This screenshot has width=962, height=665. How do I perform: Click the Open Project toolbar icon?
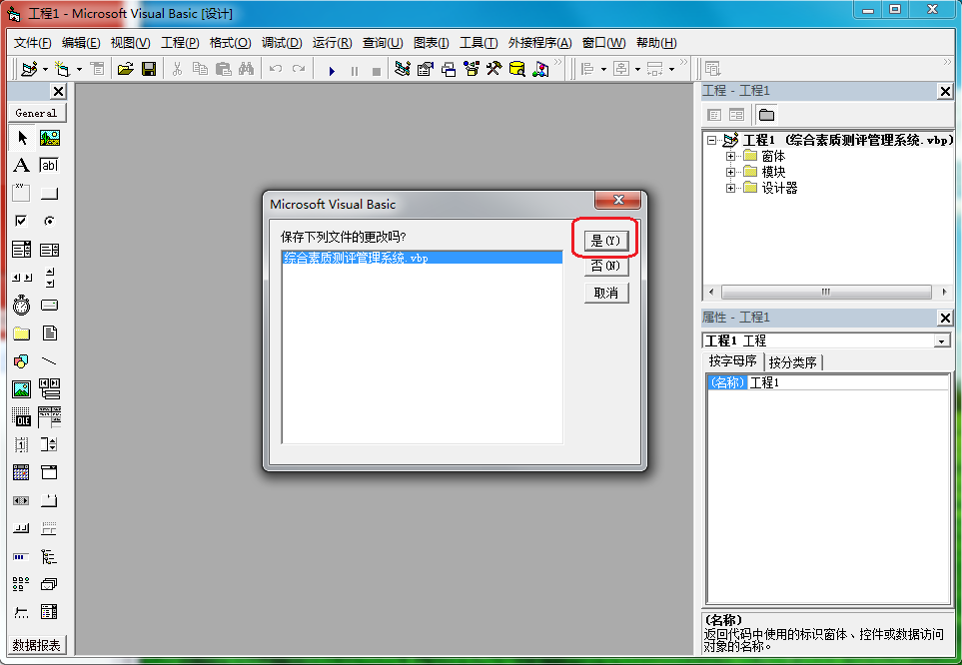[x=125, y=69]
